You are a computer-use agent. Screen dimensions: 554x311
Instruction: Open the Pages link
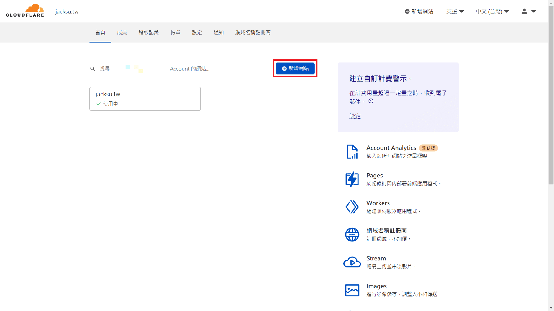click(x=375, y=176)
